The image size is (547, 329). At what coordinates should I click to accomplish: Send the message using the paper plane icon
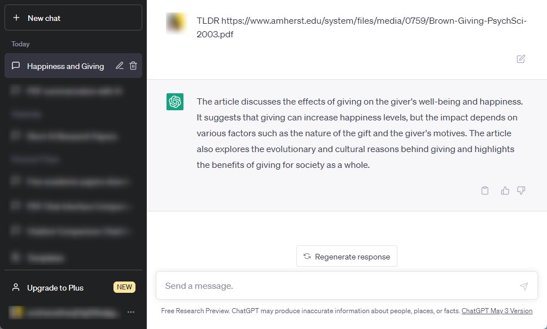tap(523, 287)
